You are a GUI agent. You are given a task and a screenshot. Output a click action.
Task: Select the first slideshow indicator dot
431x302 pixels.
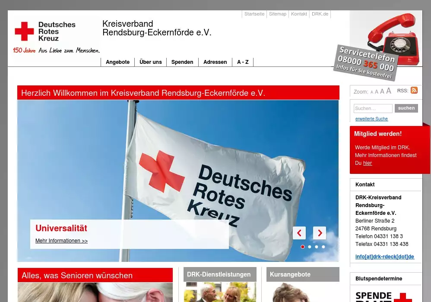[303, 247]
